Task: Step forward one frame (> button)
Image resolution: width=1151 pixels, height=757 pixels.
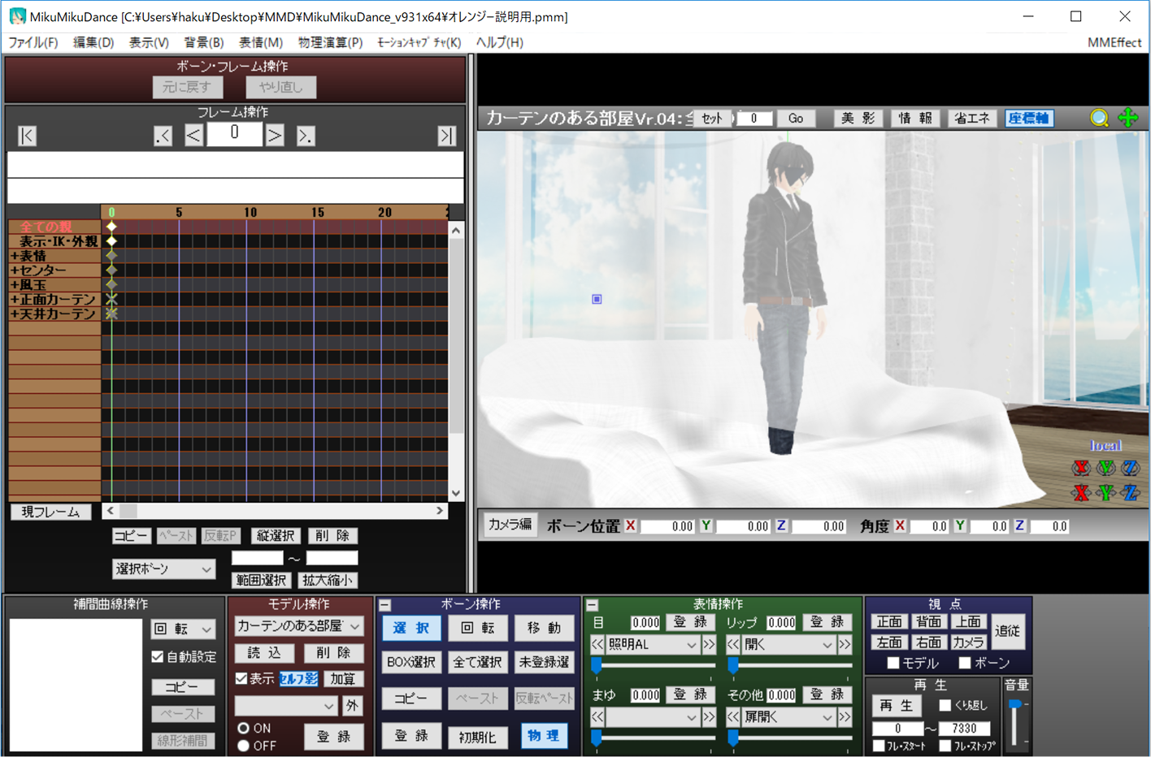Action: (275, 136)
